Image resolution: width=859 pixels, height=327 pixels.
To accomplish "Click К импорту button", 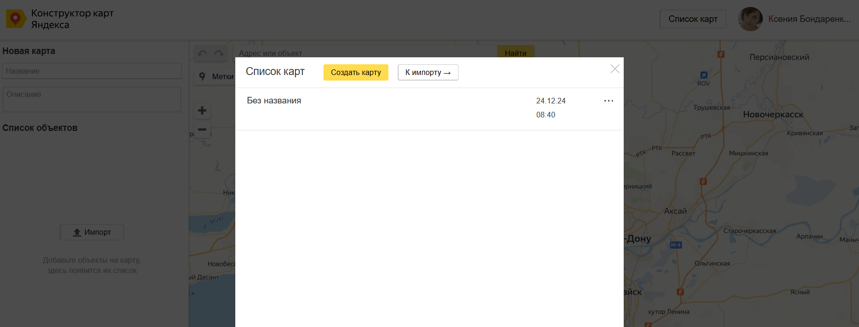I will (x=428, y=72).
